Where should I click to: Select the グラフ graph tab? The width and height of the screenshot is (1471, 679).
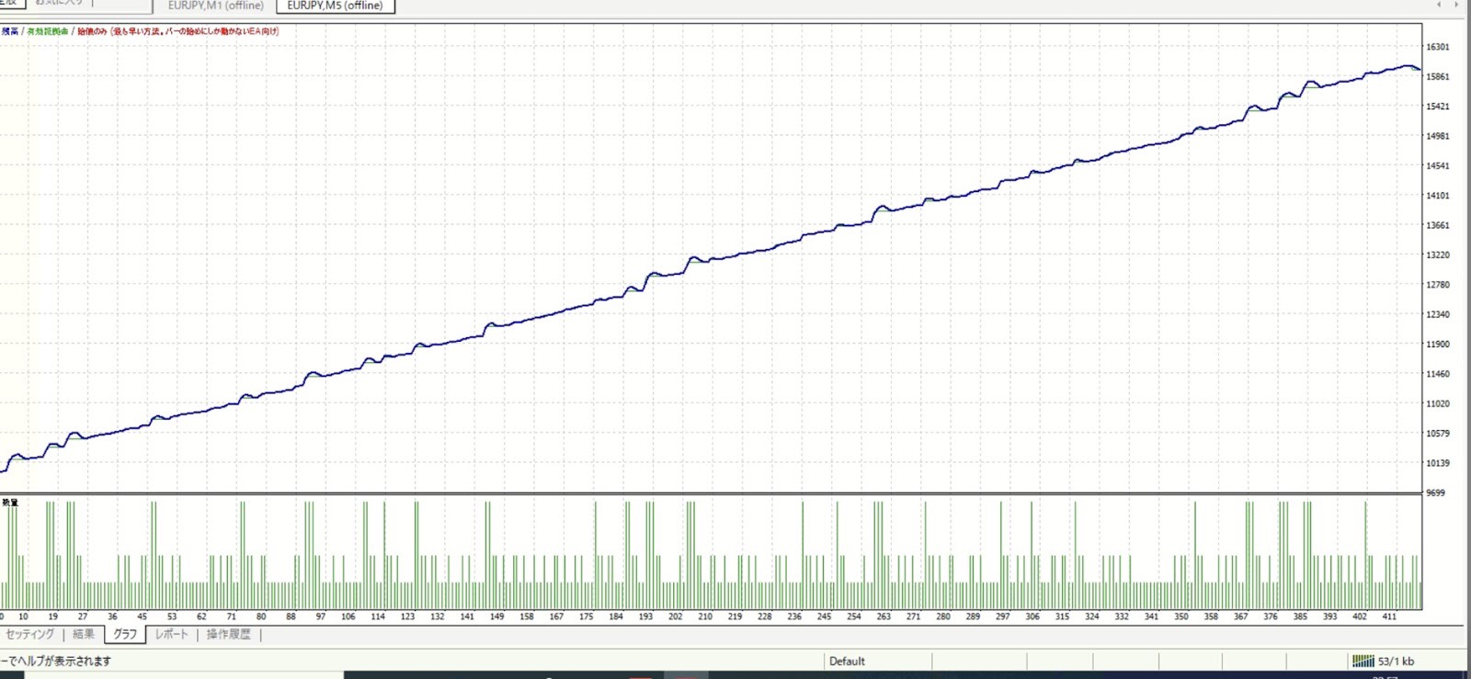pos(125,634)
